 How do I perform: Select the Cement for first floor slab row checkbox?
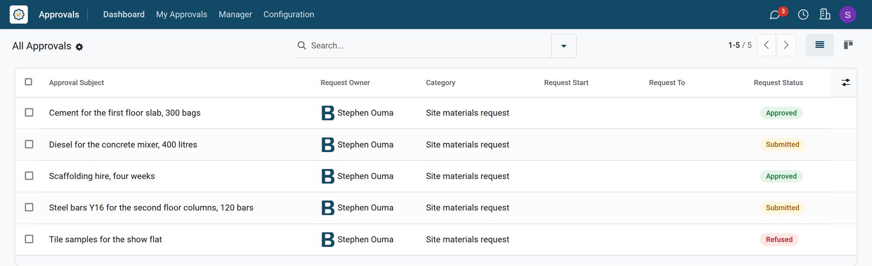tap(29, 112)
